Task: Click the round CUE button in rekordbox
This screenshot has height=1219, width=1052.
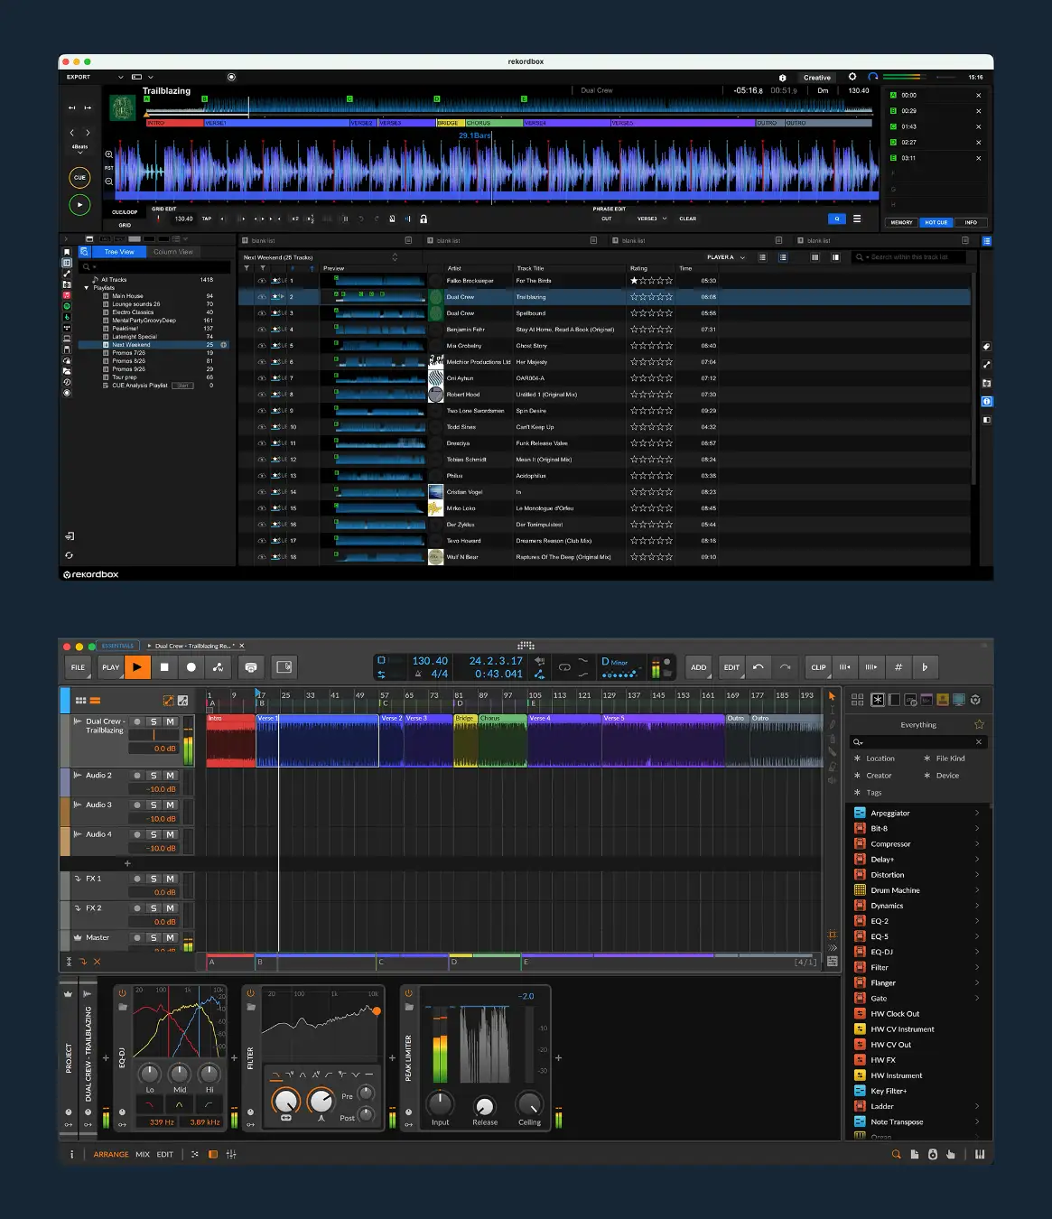Action: (79, 177)
